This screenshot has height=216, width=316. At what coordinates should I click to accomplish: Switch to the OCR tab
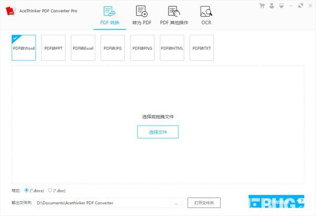[206, 16]
